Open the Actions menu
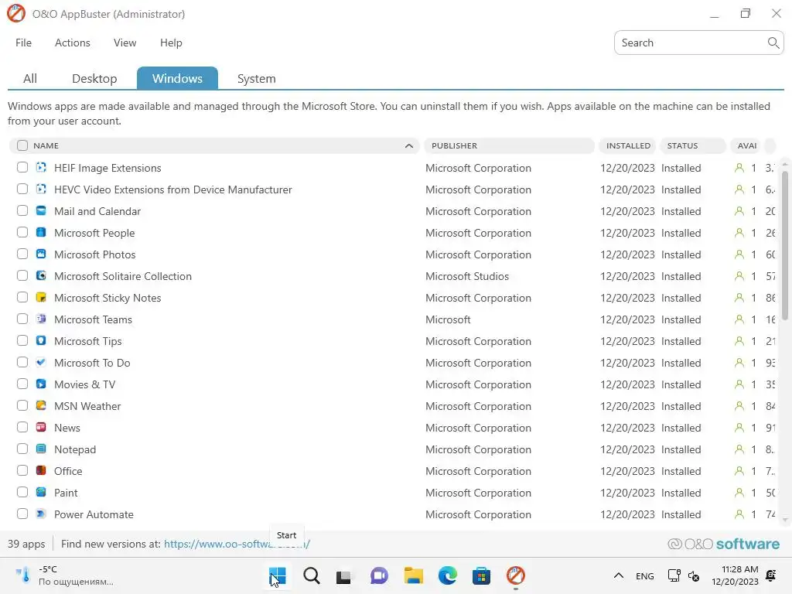The height and width of the screenshot is (594, 792). click(72, 43)
